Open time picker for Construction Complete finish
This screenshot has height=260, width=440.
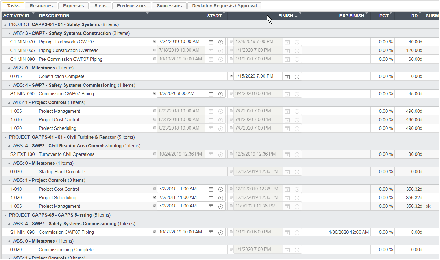(297, 77)
